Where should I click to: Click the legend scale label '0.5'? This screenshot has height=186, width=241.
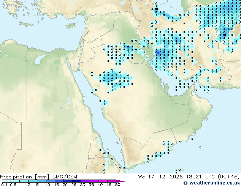pos(13,184)
